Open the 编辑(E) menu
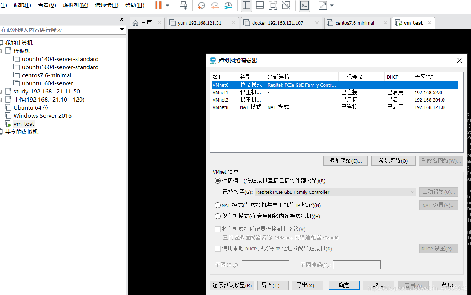 pos(22,5)
